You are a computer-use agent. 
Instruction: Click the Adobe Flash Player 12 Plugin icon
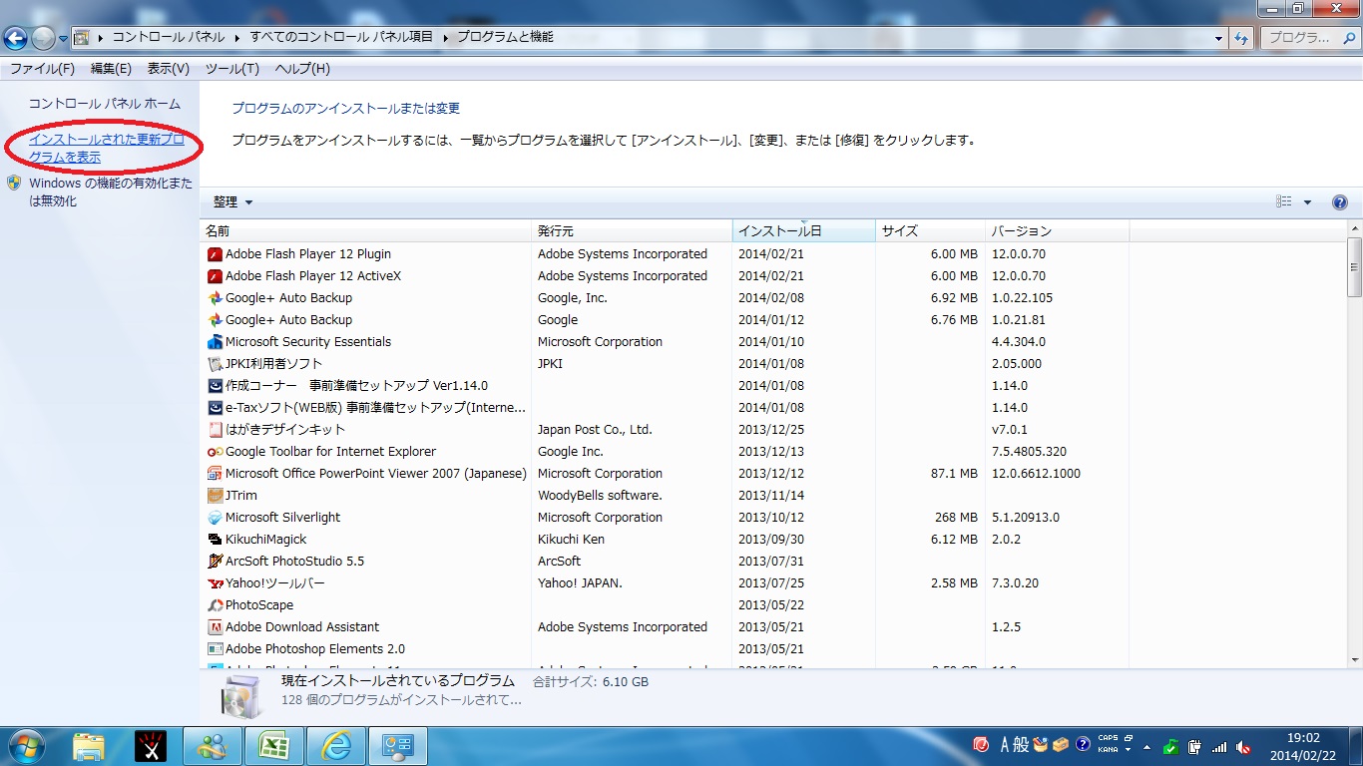pyautogui.click(x=215, y=254)
